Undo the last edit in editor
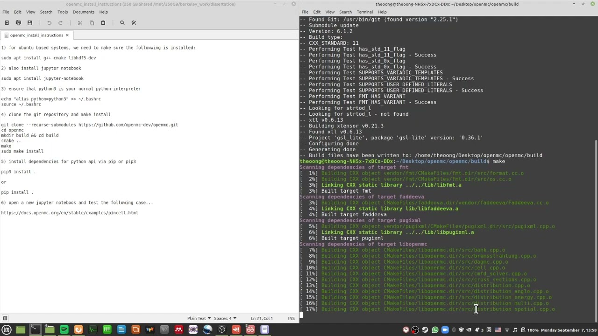The image size is (598, 336). tap(49, 22)
